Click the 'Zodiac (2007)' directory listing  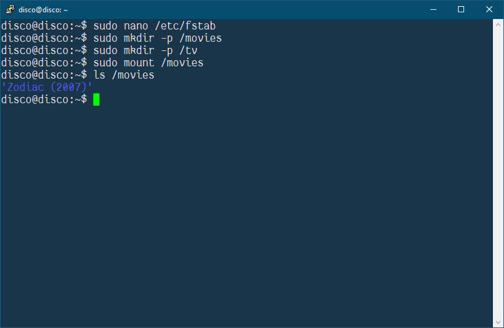coord(47,87)
